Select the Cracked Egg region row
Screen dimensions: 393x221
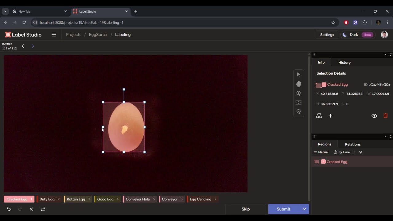[x=352, y=162]
